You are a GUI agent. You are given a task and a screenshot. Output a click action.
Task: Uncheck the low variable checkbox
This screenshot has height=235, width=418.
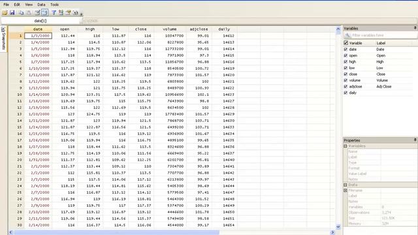346,68
